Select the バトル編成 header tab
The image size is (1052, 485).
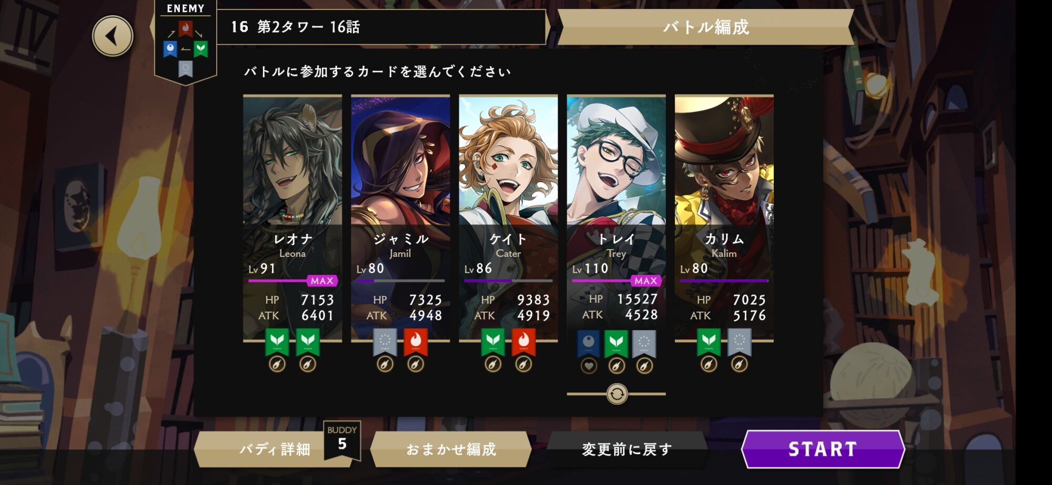coord(705,27)
